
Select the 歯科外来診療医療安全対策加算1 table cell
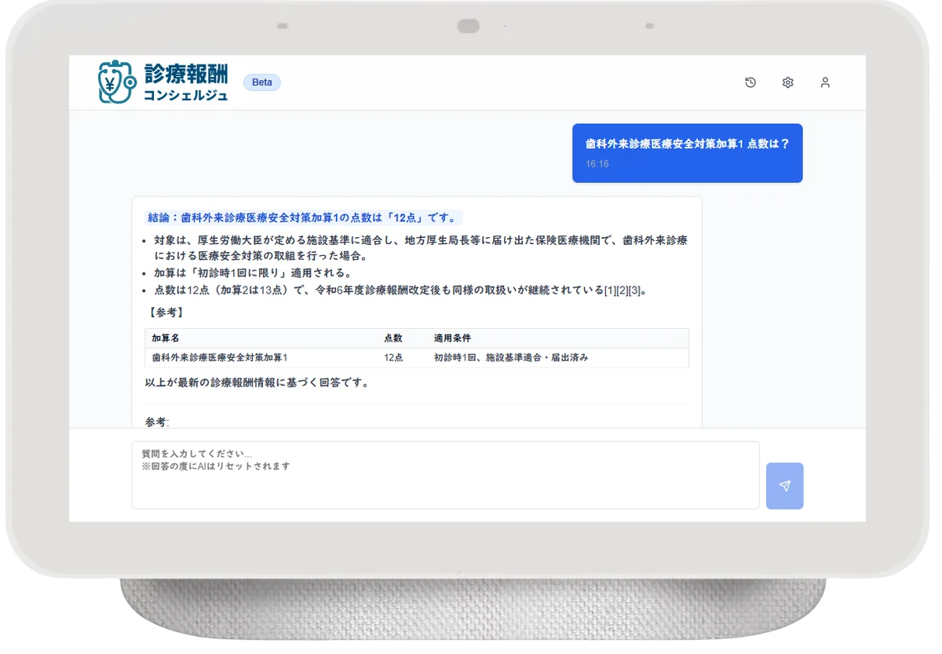tap(220, 357)
